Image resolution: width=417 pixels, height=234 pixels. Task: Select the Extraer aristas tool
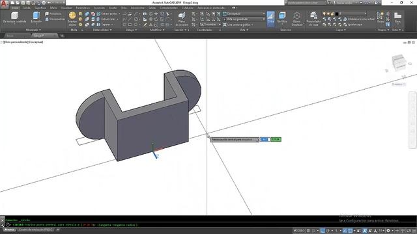pos(108,14)
